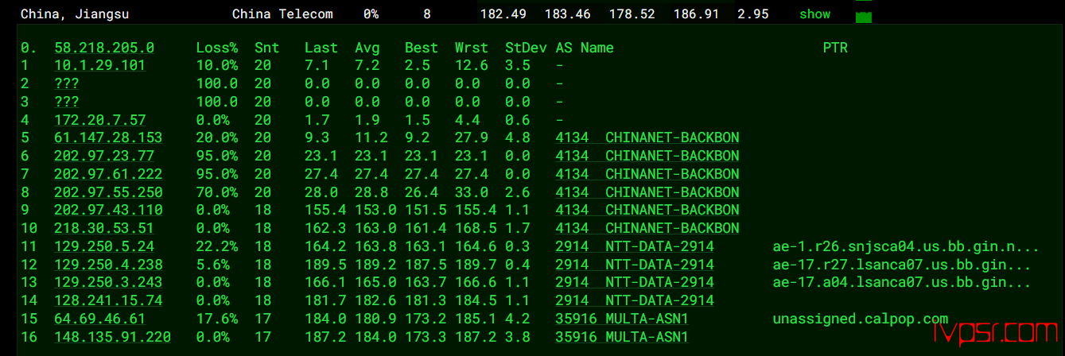Open AS 2914 NTT-DATA-2914 on hop 13
Image resolution: width=1065 pixels, height=356 pixels.
(635, 283)
